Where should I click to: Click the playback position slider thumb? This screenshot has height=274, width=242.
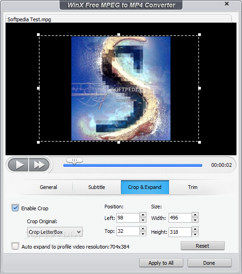(x=74, y=161)
